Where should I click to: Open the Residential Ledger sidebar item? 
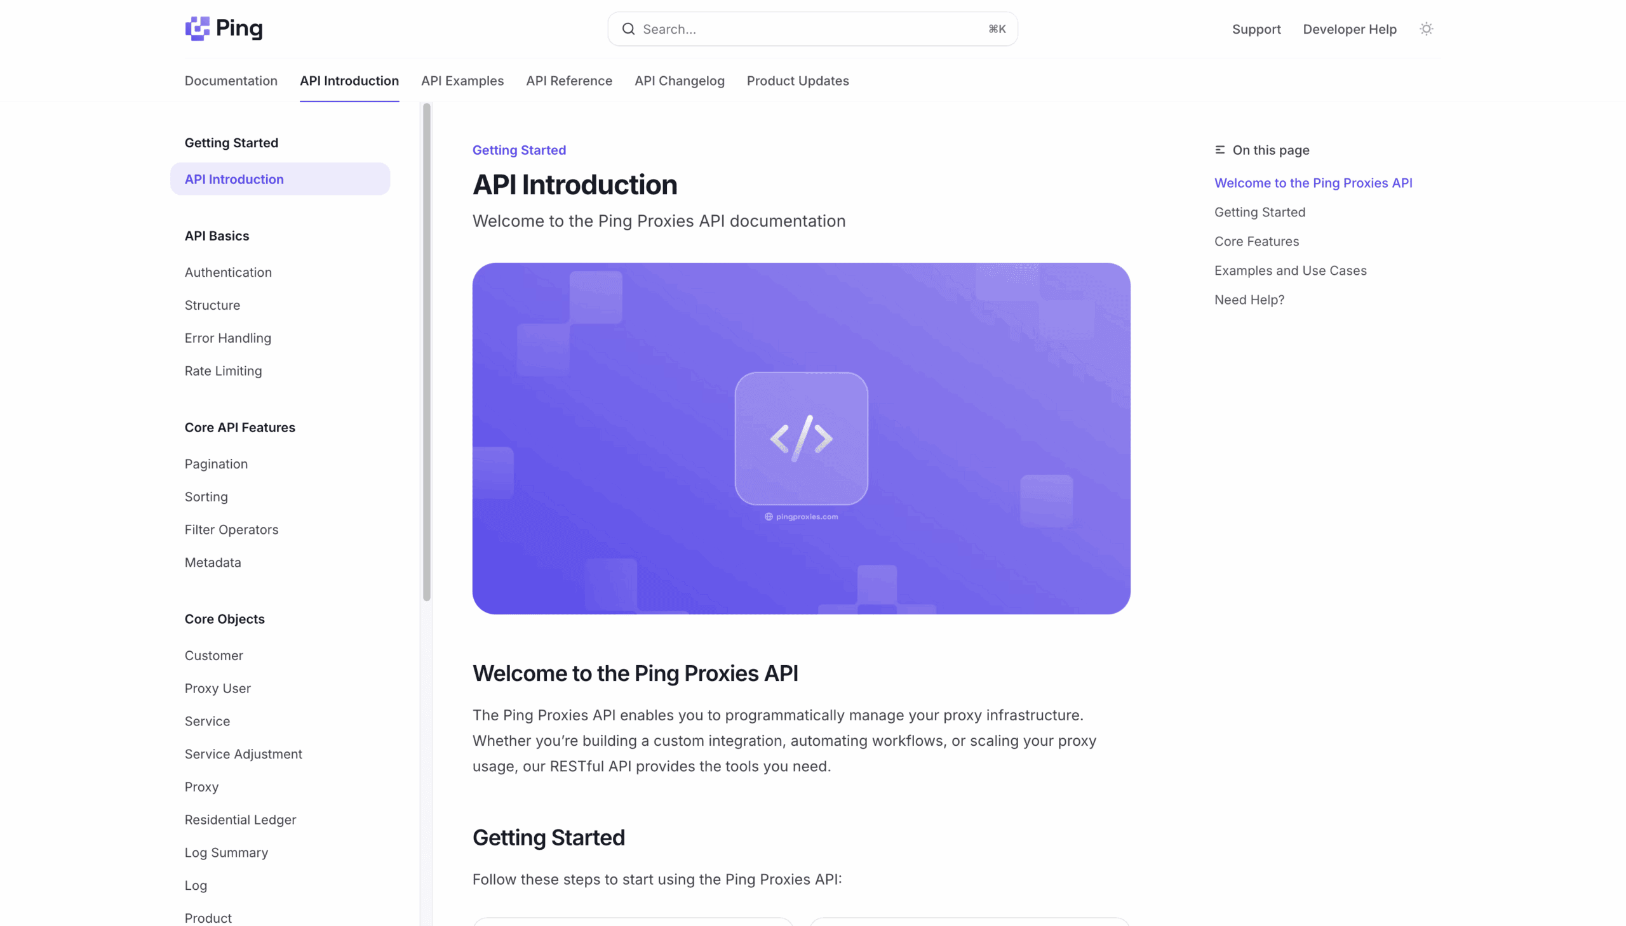coord(240,820)
